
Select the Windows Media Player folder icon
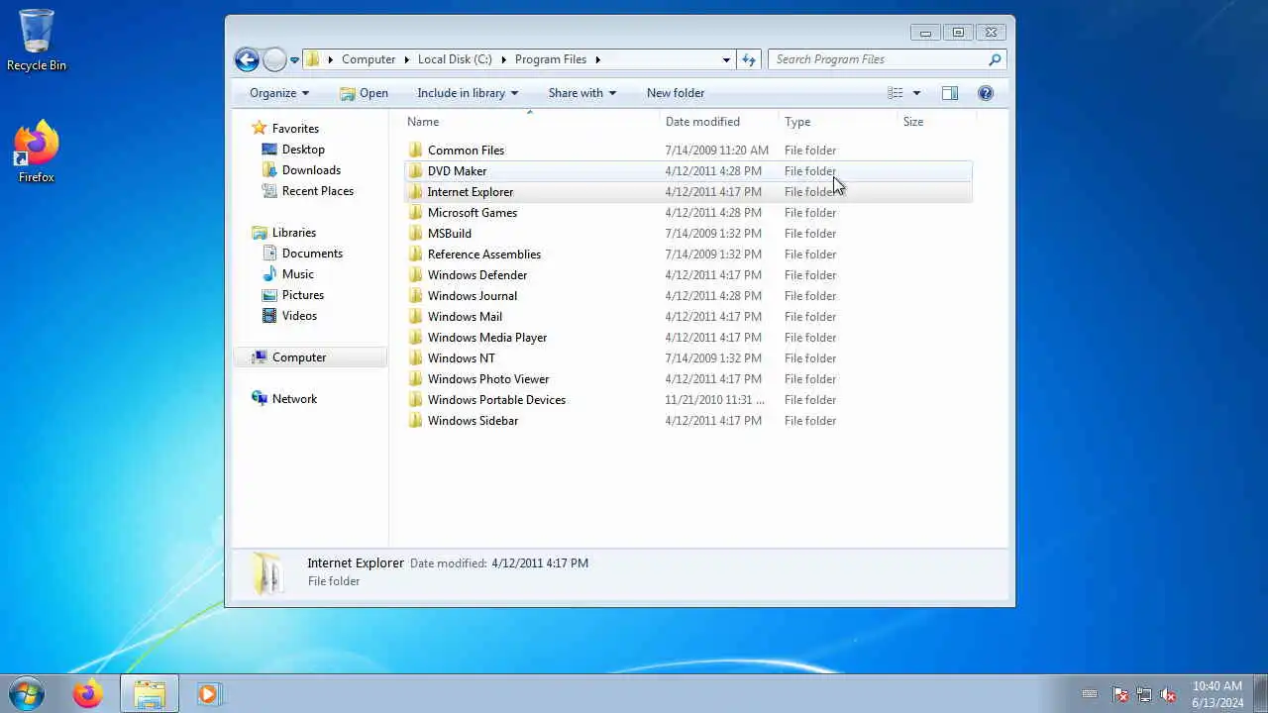[416, 338]
